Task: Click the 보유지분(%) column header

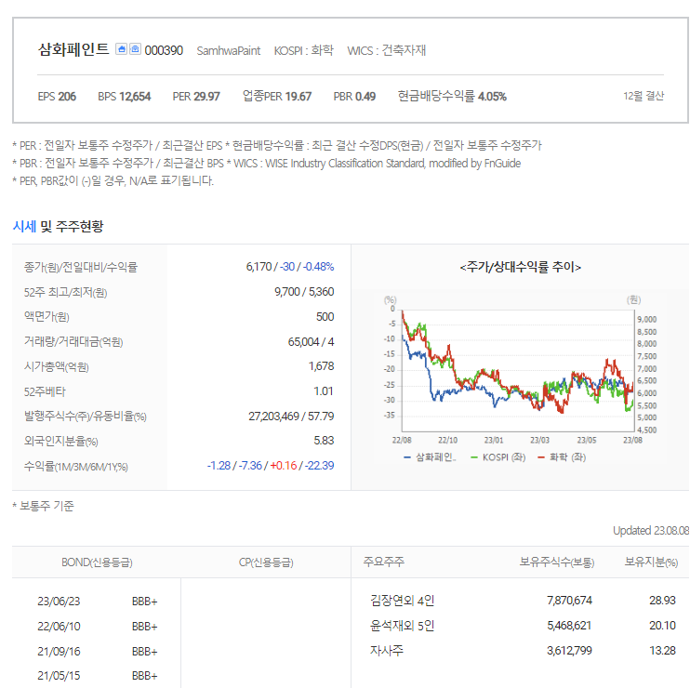Action: [x=651, y=562]
